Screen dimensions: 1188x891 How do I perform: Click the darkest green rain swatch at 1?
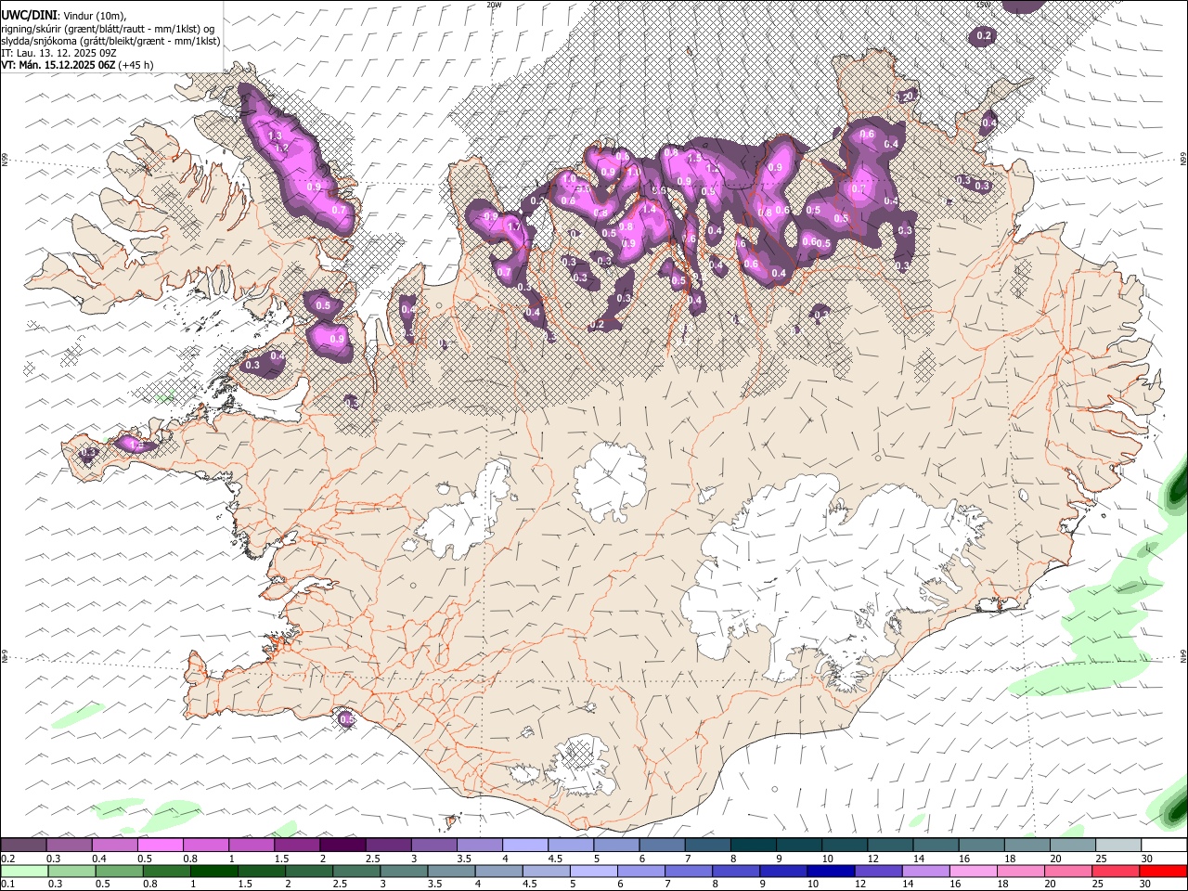click(213, 871)
